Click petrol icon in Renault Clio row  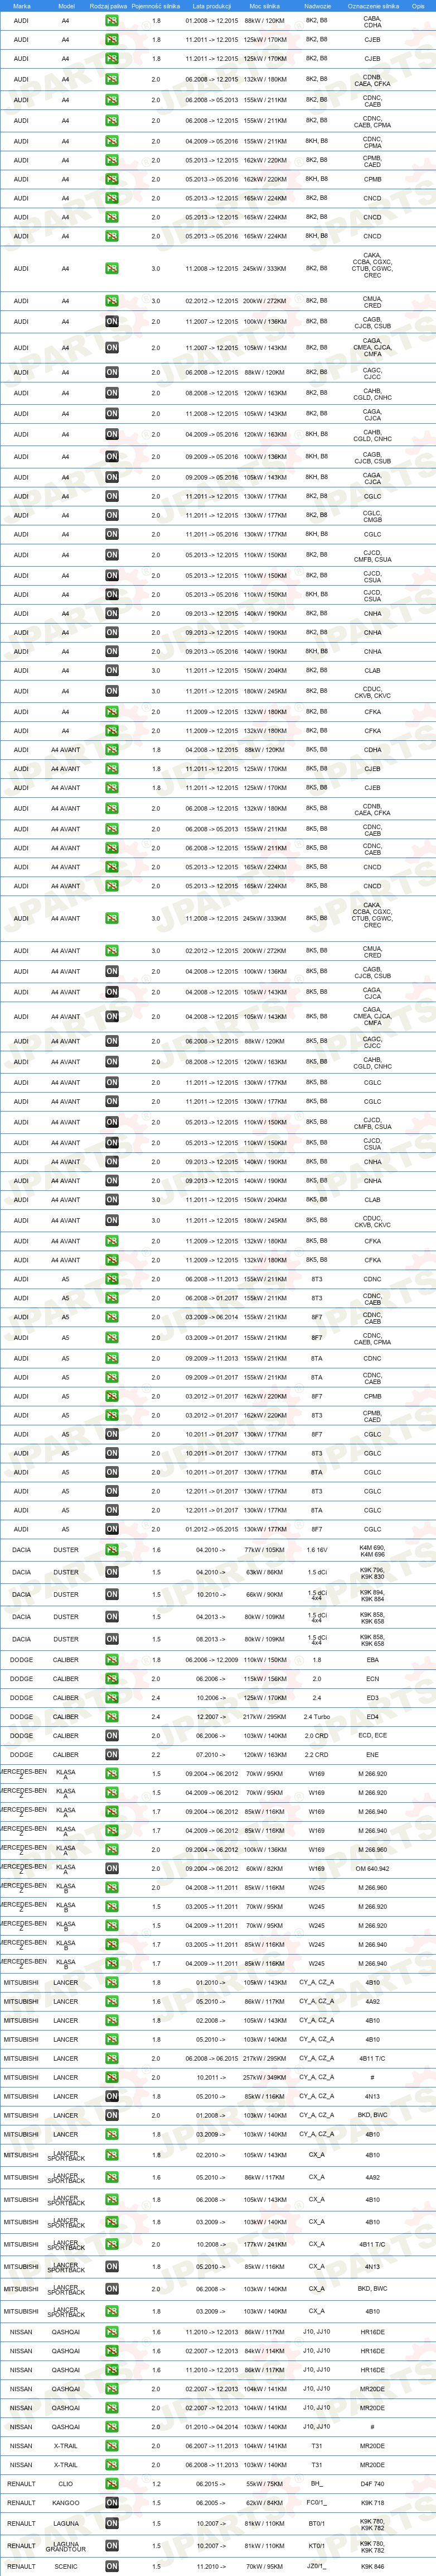(x=112, y=2484)
